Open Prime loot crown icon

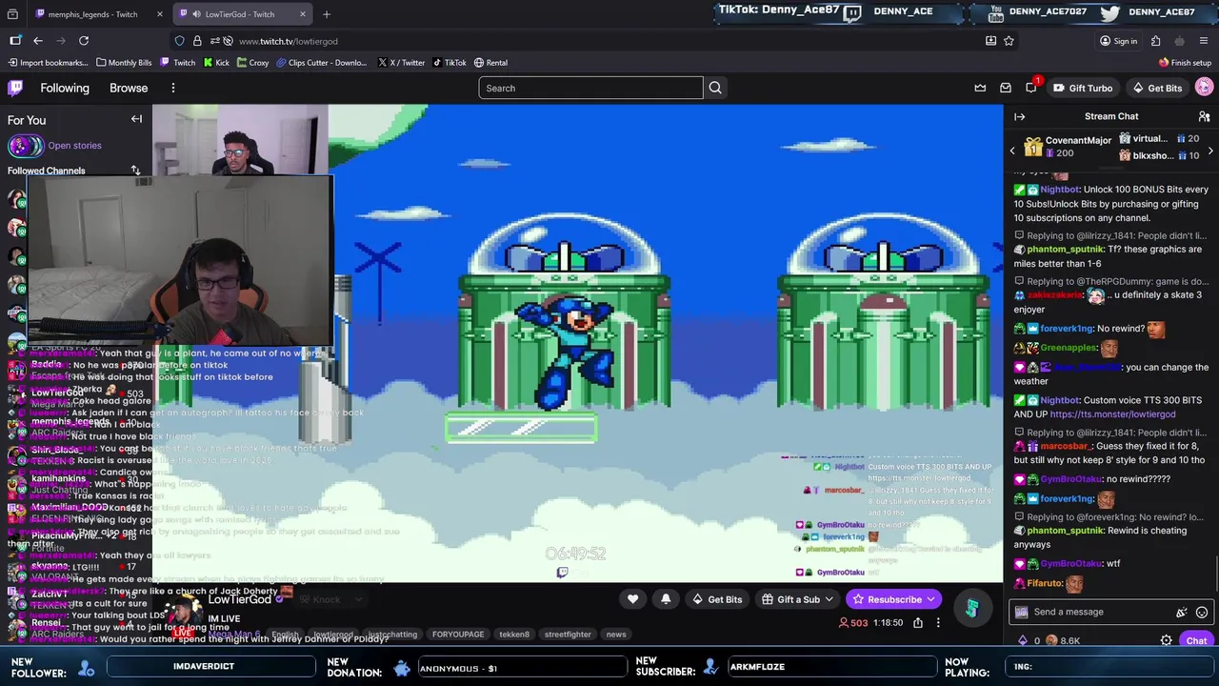click(x=980, y=88)
